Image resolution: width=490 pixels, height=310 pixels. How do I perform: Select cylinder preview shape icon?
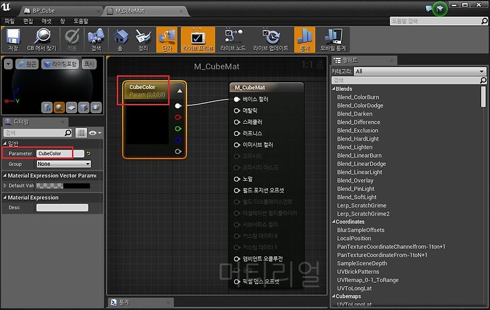pyautogui.click(x=47, y=107)
